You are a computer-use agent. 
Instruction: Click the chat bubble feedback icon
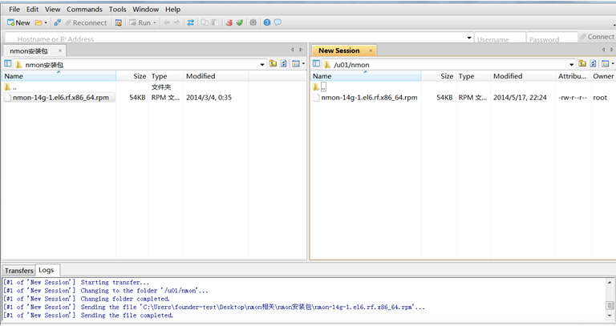[x=278, y=22]
